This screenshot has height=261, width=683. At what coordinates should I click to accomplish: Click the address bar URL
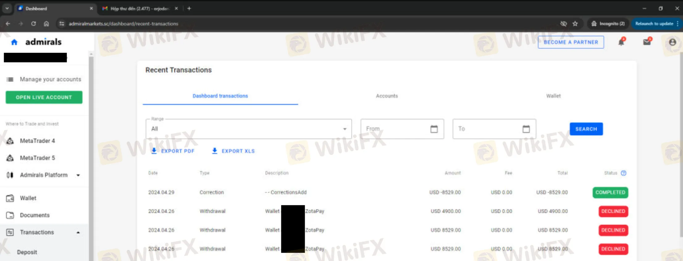tap(124, 24)
